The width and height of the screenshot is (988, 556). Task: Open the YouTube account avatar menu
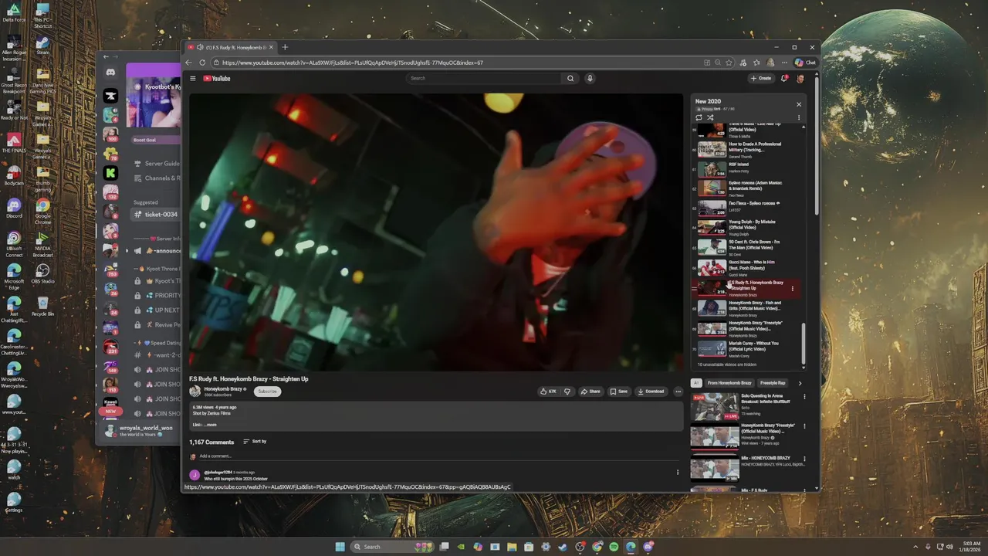pos(800,78)
